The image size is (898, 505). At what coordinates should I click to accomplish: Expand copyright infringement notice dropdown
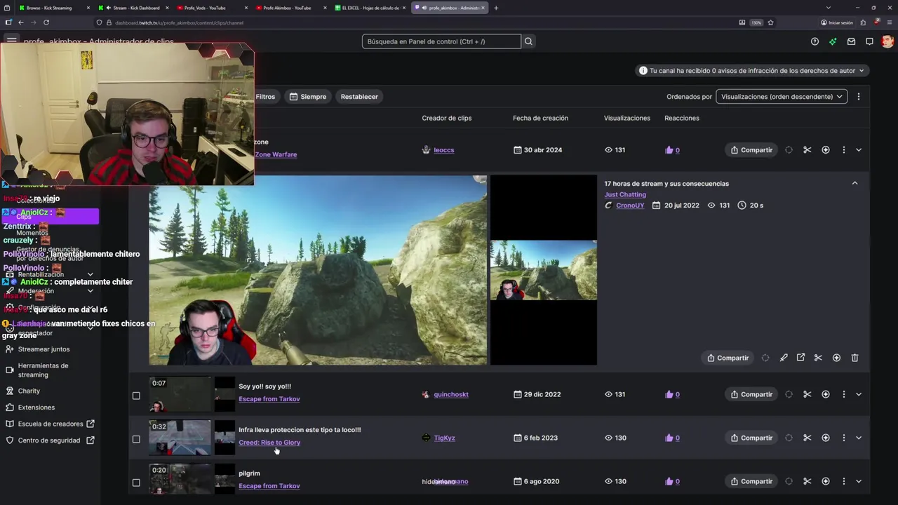752,70
